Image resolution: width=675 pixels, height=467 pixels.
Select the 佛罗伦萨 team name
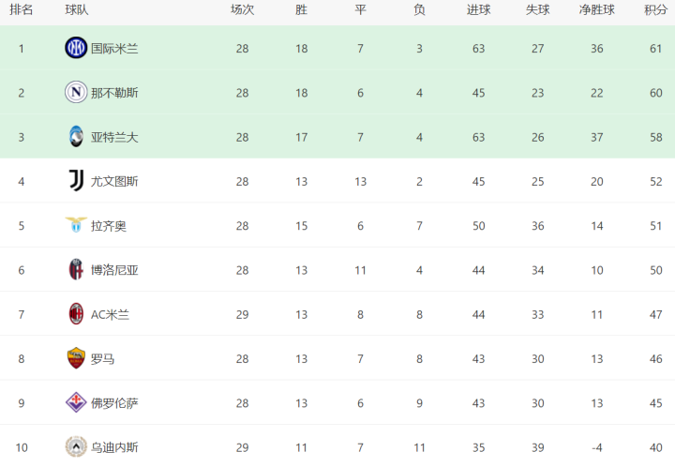click(114, 403)
